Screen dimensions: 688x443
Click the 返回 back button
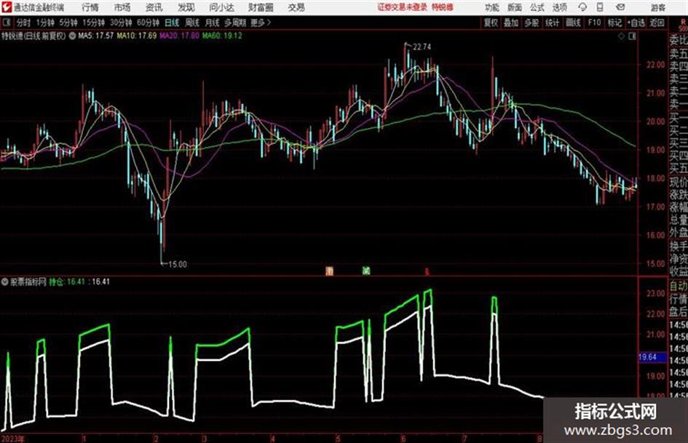tap(657, 23)
